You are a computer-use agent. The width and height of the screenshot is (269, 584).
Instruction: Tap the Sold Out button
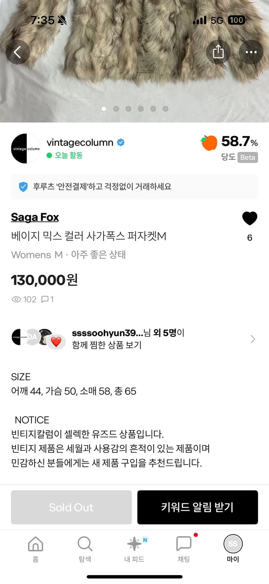tap(71, 507)
